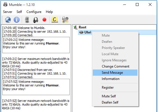The height and width of the screenshot is (112, 158).
Task: Minimize the Mumble window
Action: point(125,5)
